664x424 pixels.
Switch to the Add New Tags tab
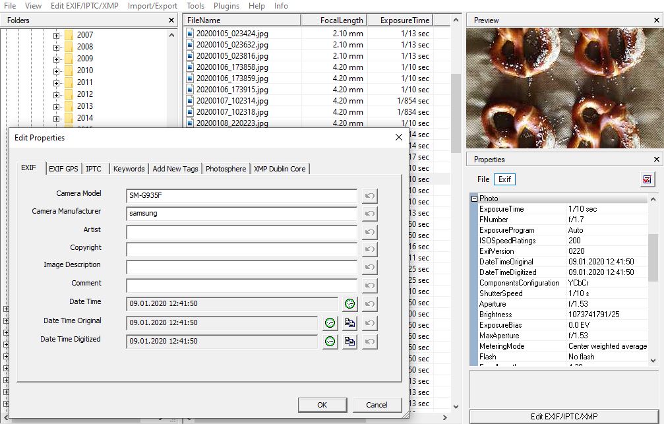[x=175, y=169]
